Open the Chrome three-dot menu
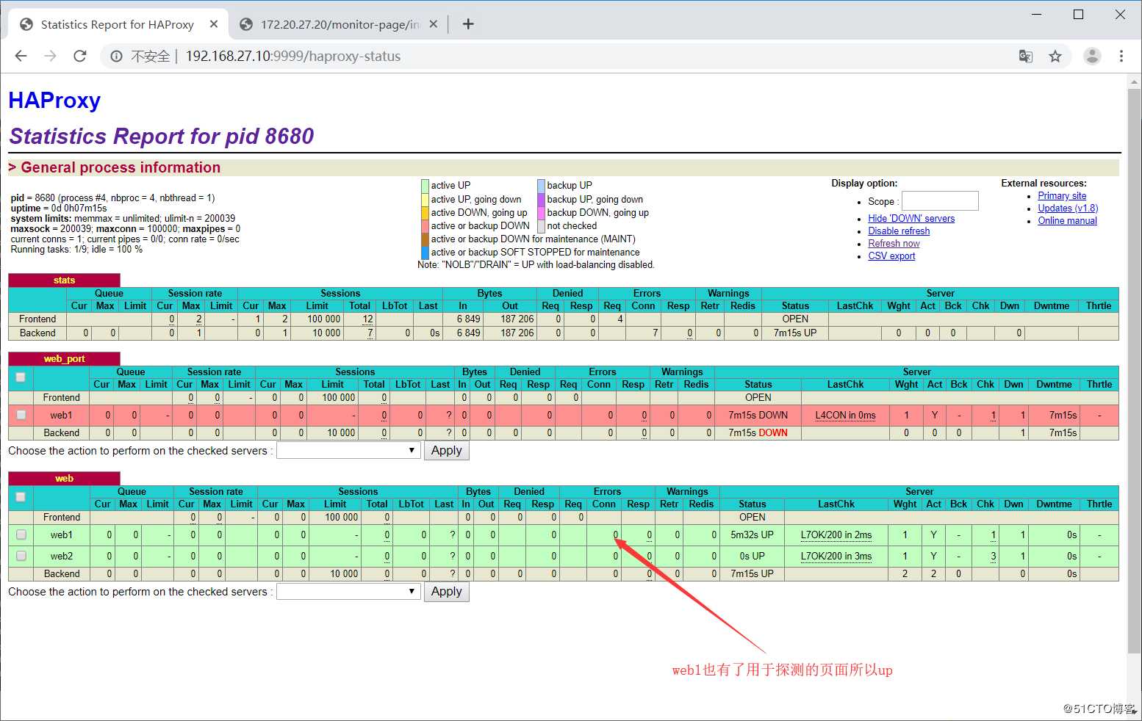 (1121, 56)
